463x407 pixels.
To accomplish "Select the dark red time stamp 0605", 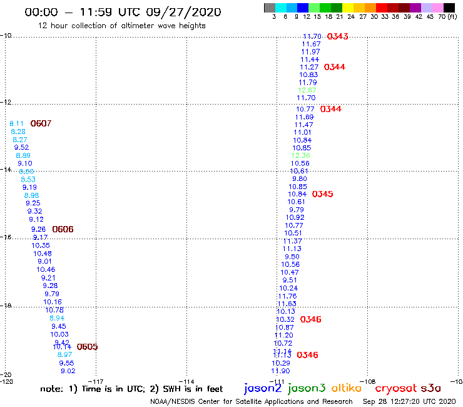I will 87,347.
